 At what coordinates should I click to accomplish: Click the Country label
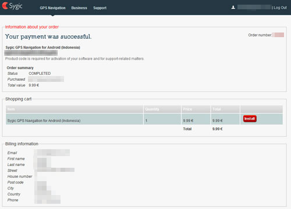click(14, 194)
